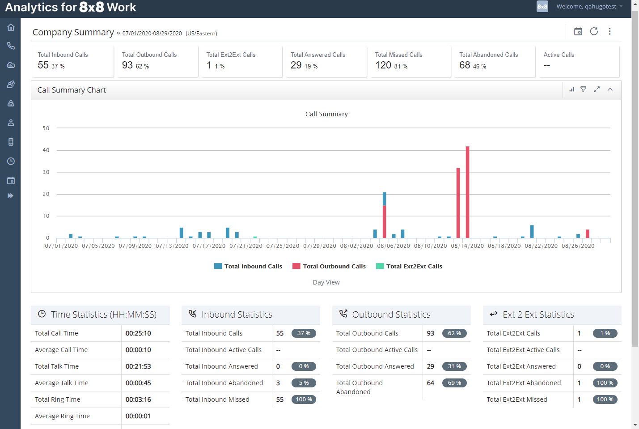Select the phone calls icon in the sidebar

11,45
